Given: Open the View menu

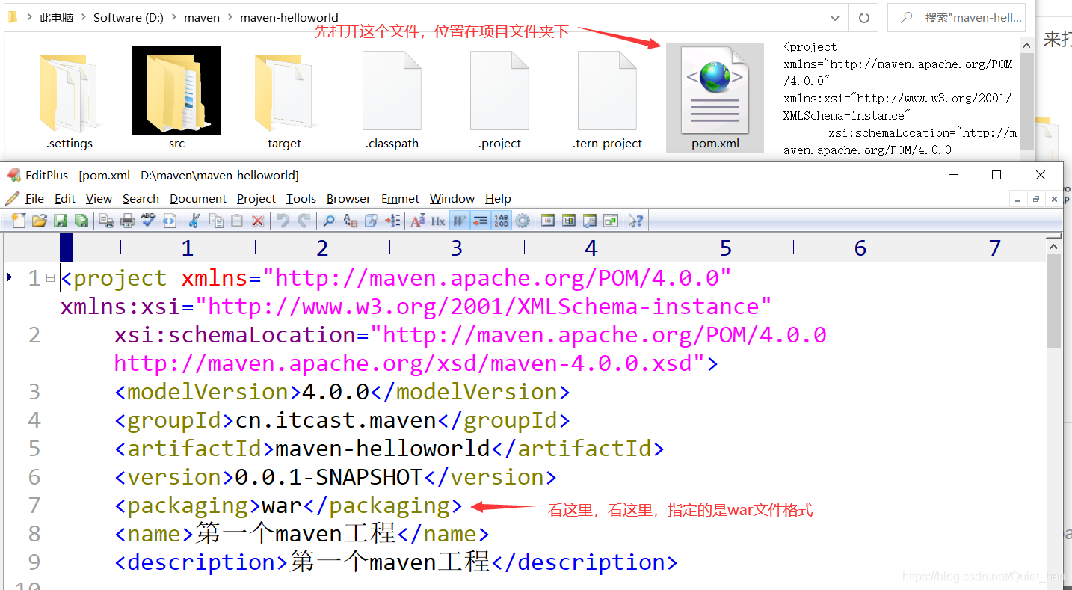Looking at the screenshot, I should tap(99, 198).
